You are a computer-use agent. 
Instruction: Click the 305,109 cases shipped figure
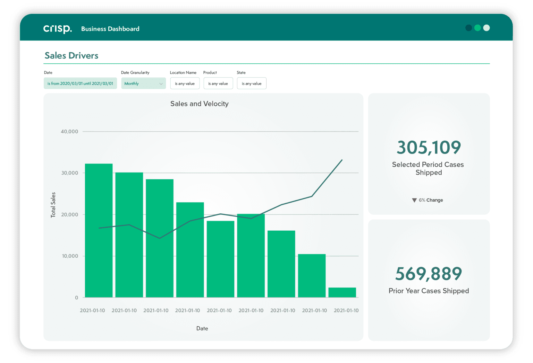(x=429, y=148)
